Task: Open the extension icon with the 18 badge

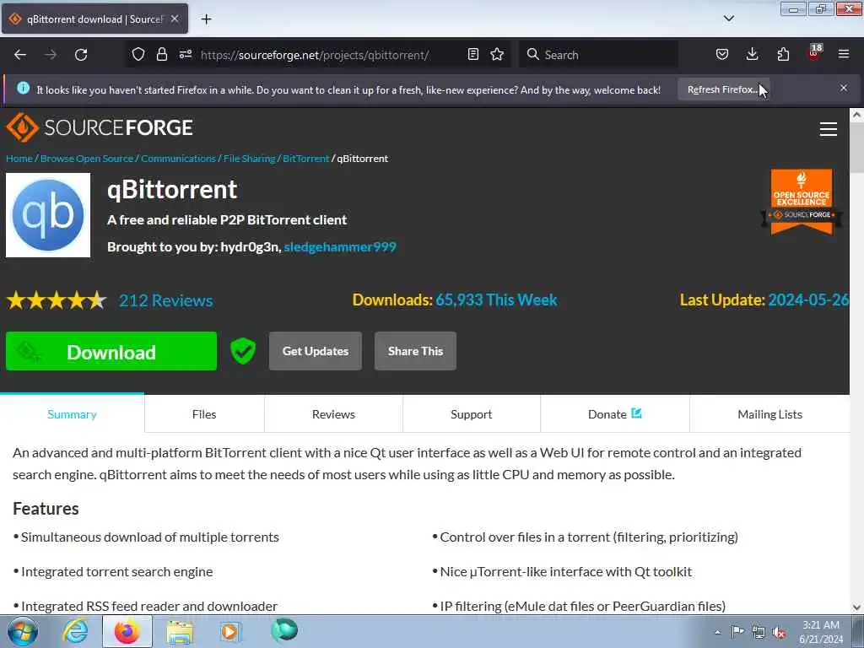Action: tap(814, 53)
